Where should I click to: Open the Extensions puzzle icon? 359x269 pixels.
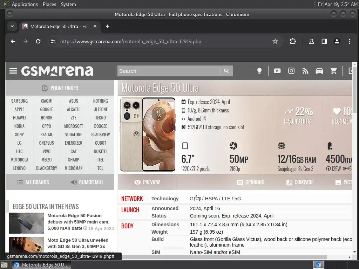point(293,41)
